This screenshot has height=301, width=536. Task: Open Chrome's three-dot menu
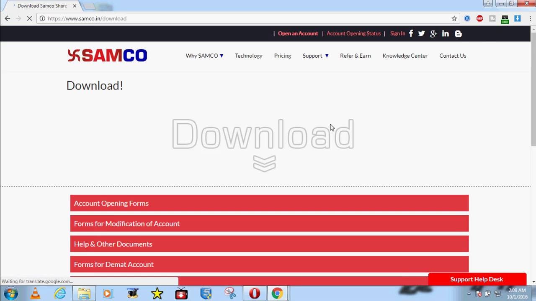tap(529, 18)
